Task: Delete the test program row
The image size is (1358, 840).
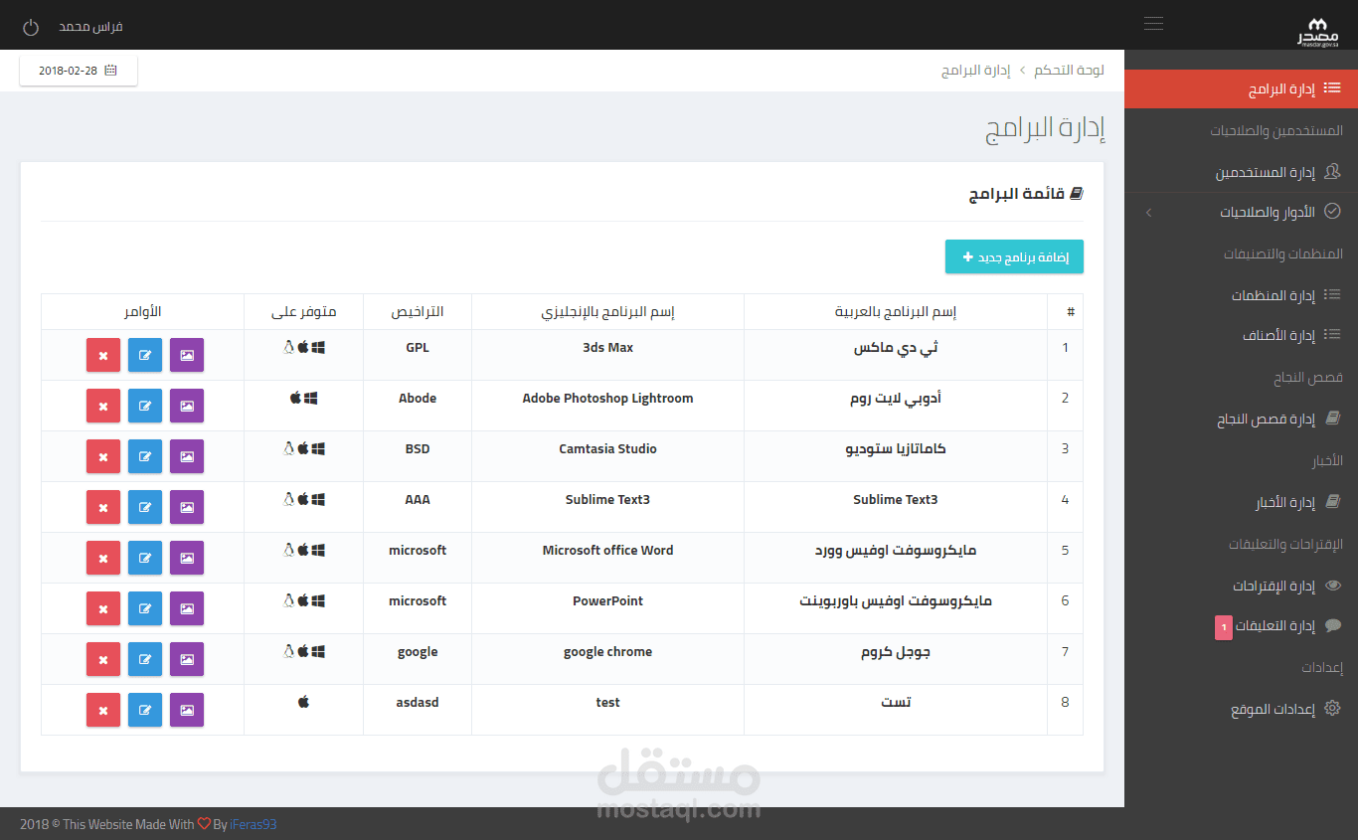Action: click(x=103, y=710)
